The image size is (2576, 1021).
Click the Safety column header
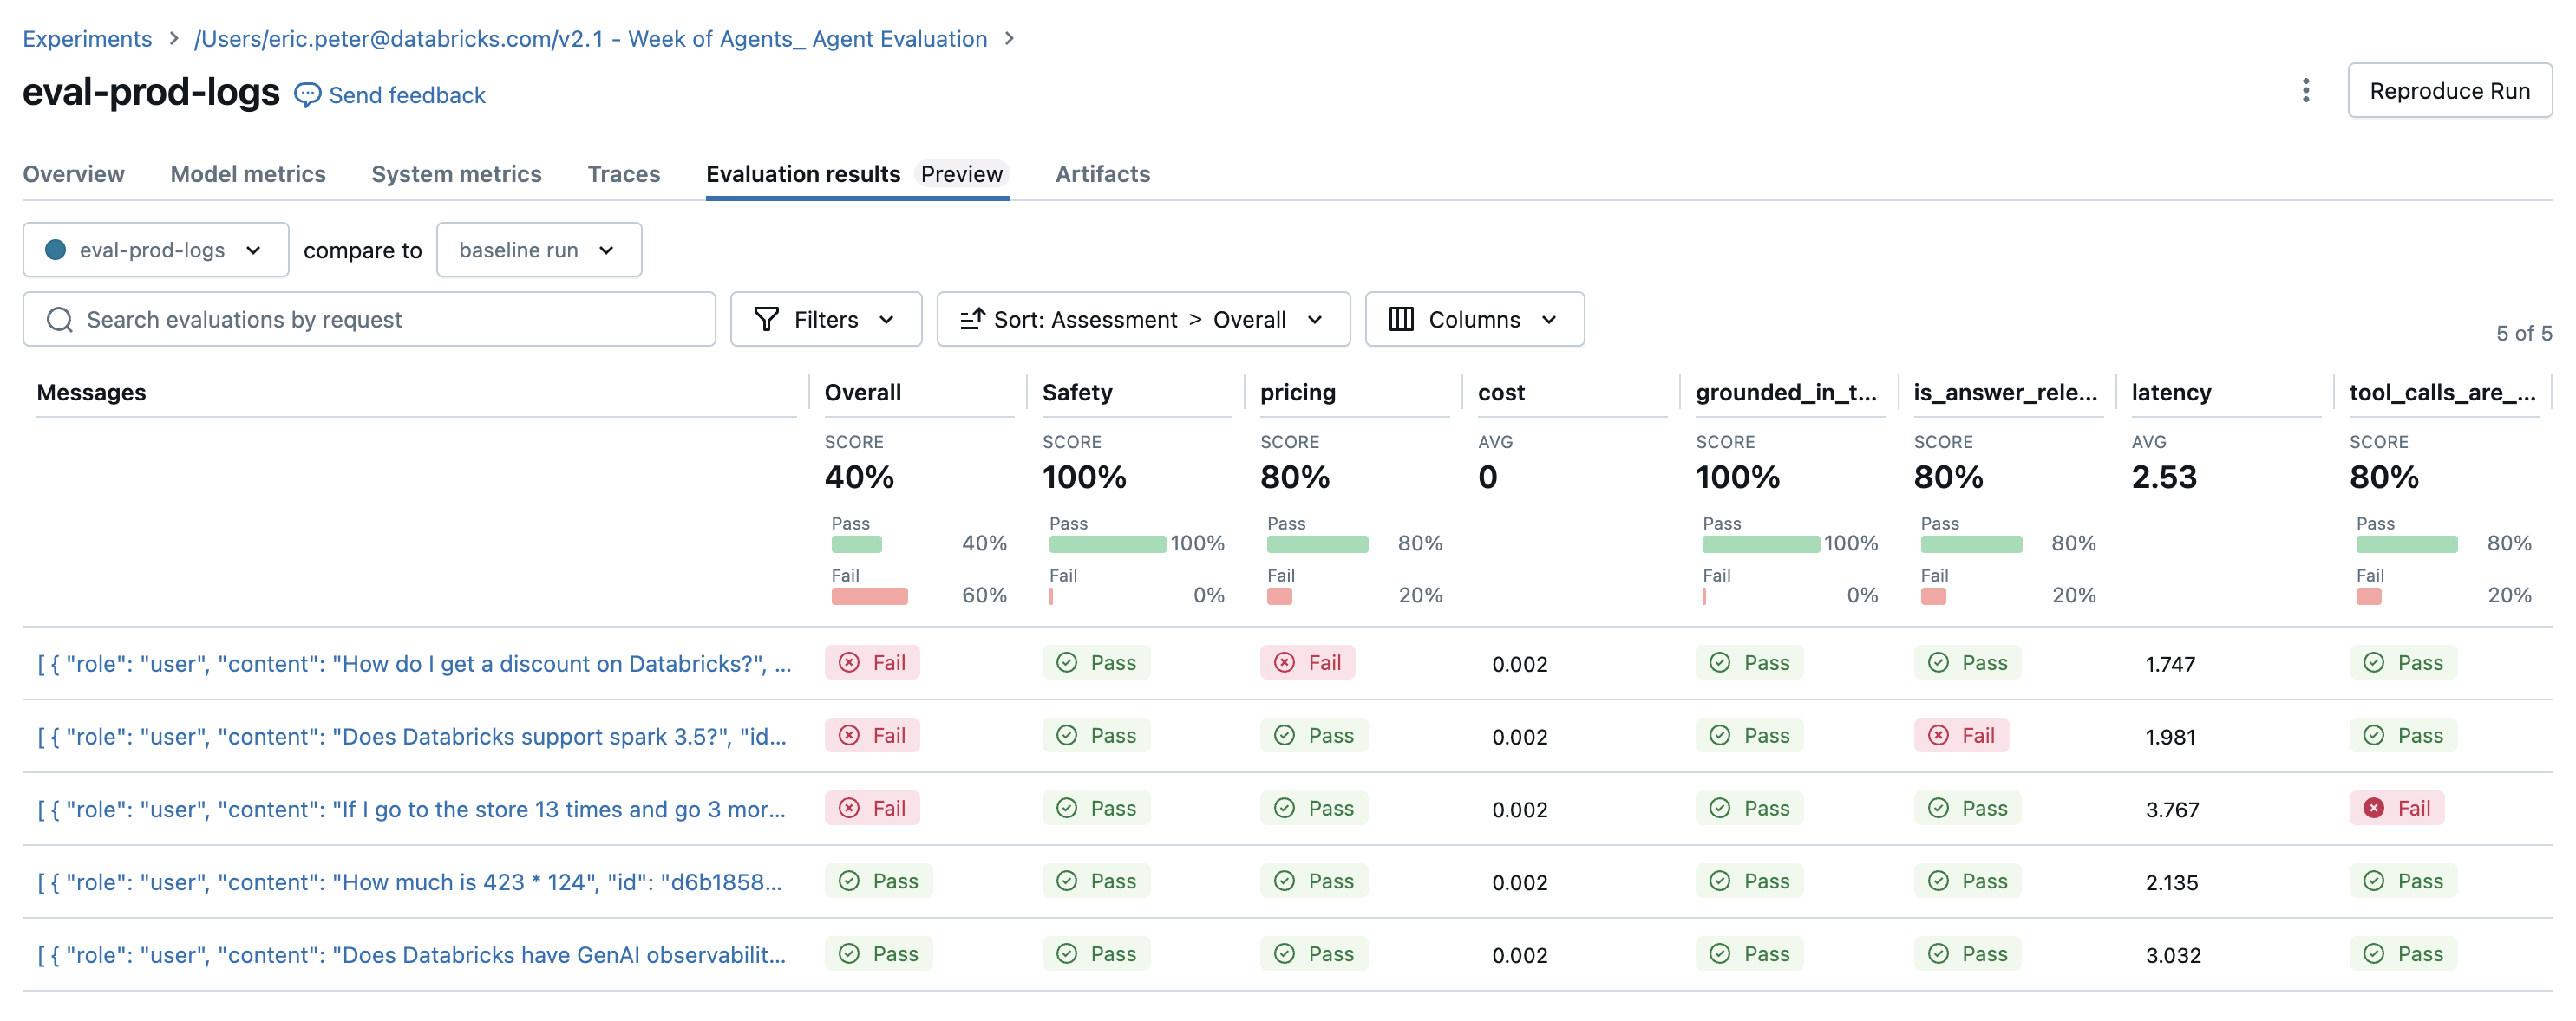[1077, 393]
